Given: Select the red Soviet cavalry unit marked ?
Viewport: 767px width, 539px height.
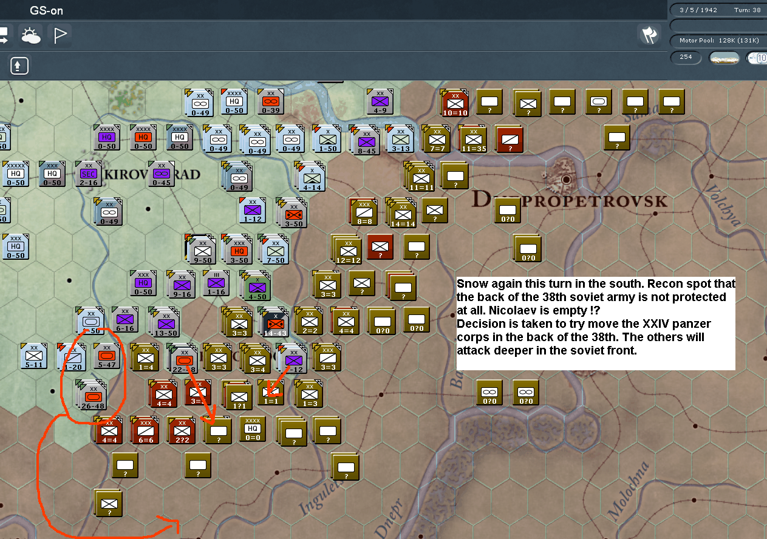Looking at the screenshot, I should [x=510, y=140].
